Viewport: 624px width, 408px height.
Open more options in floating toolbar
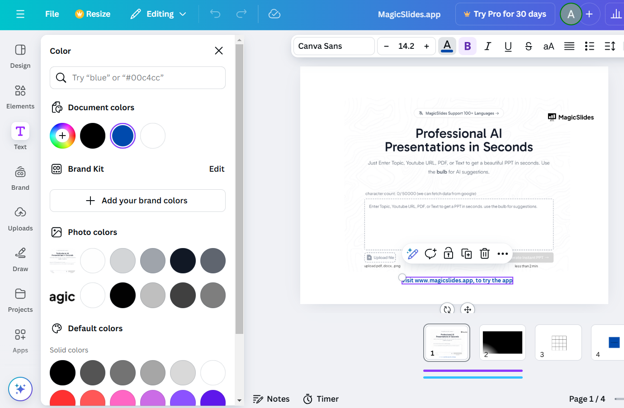(x=503, y=254)
